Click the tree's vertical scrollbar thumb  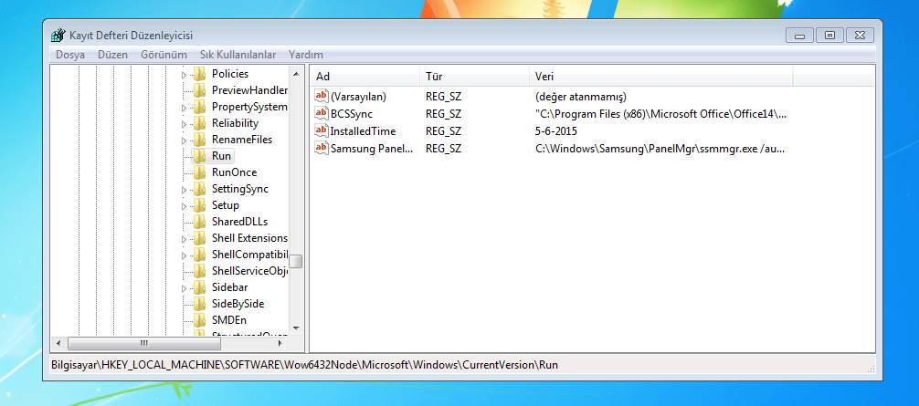[x=296, y=261]
